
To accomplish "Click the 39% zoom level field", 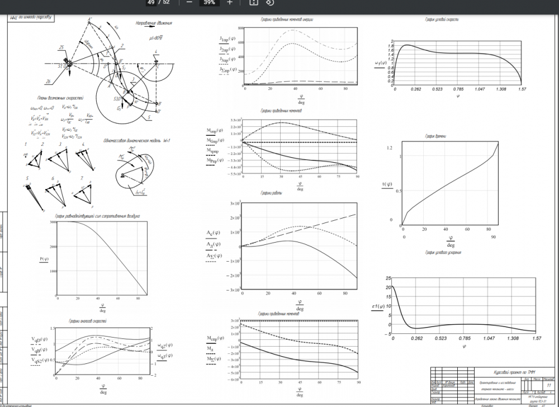I will [209, 2].
